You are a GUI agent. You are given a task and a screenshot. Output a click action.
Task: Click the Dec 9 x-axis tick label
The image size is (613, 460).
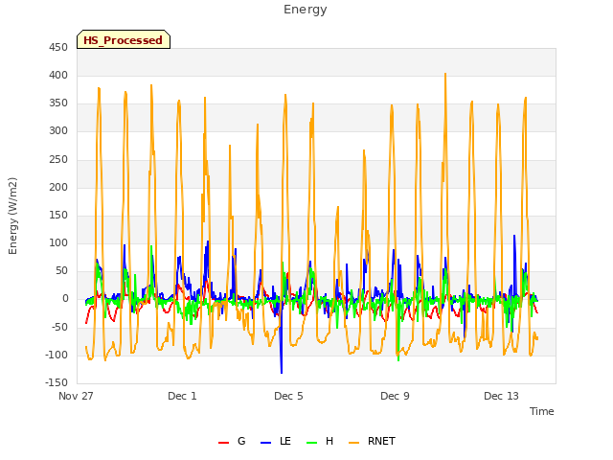click(395, 396)
